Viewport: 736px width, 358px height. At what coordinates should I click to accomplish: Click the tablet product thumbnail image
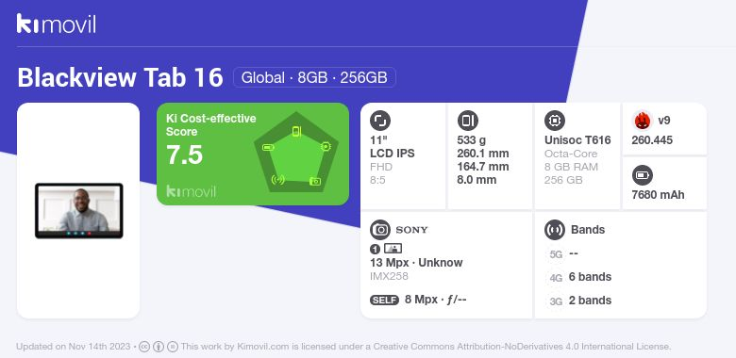click(79, 210)
